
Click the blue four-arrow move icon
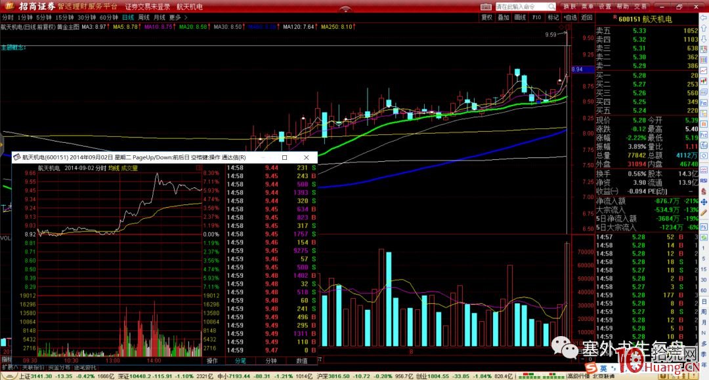pyautogui.click(x=704, y=202)
